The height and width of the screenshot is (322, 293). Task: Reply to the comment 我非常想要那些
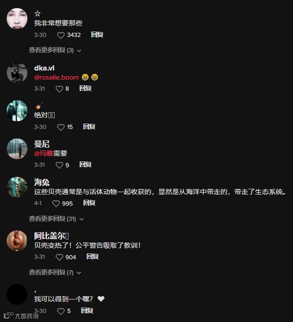pyautogui.click(x=97, y=34)
